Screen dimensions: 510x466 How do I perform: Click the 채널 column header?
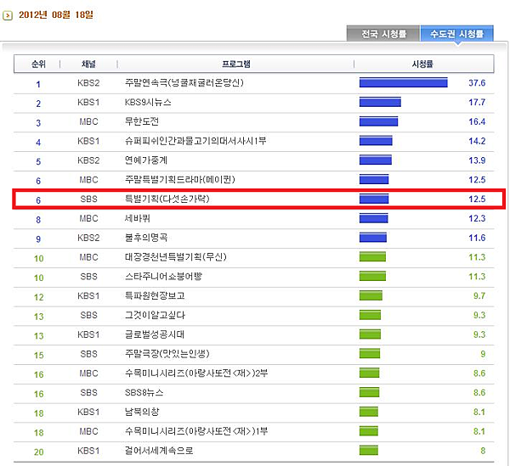[x=88, y=64]
